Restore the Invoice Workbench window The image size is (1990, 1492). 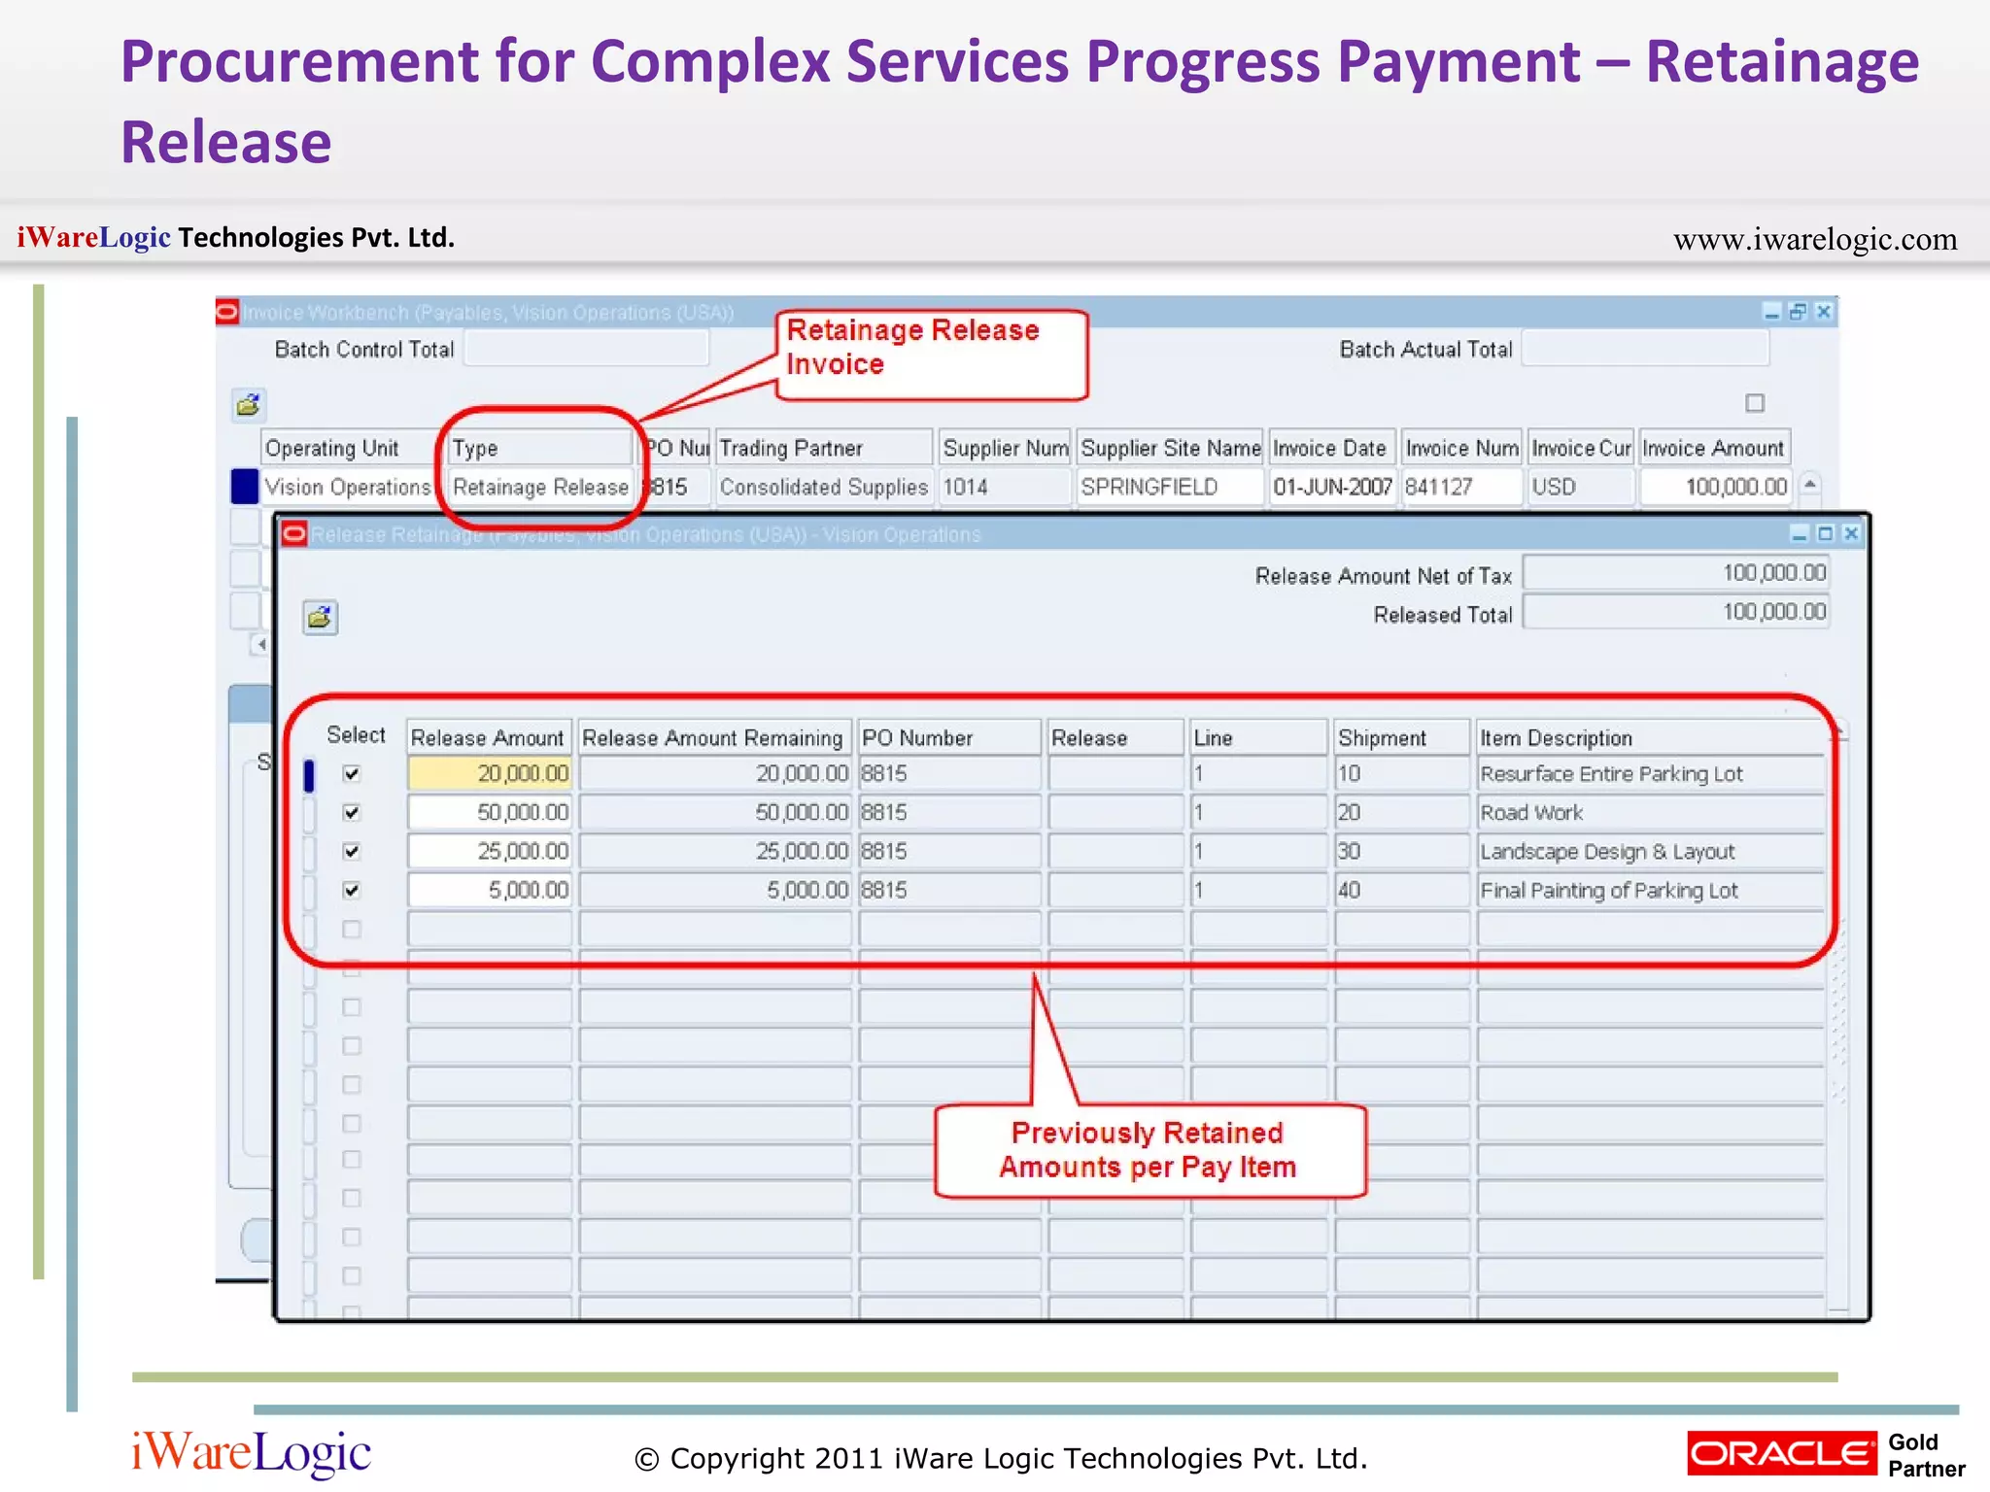[x=1798, y=312]
